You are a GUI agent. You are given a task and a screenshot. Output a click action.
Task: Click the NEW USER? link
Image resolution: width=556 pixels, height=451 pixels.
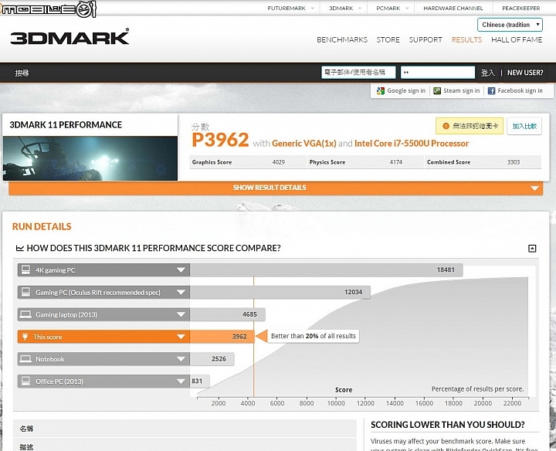click(525, 73)
